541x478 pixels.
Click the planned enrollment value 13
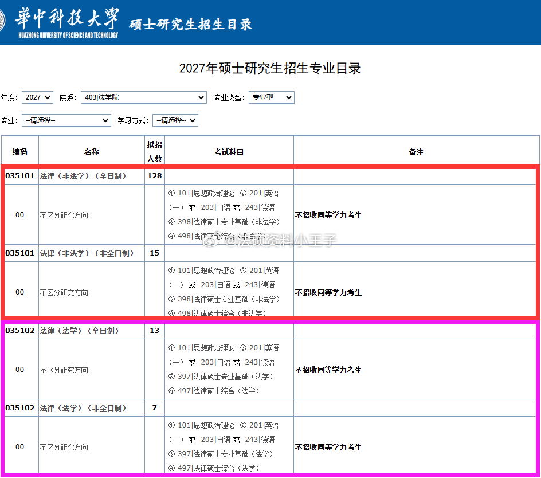155,330
